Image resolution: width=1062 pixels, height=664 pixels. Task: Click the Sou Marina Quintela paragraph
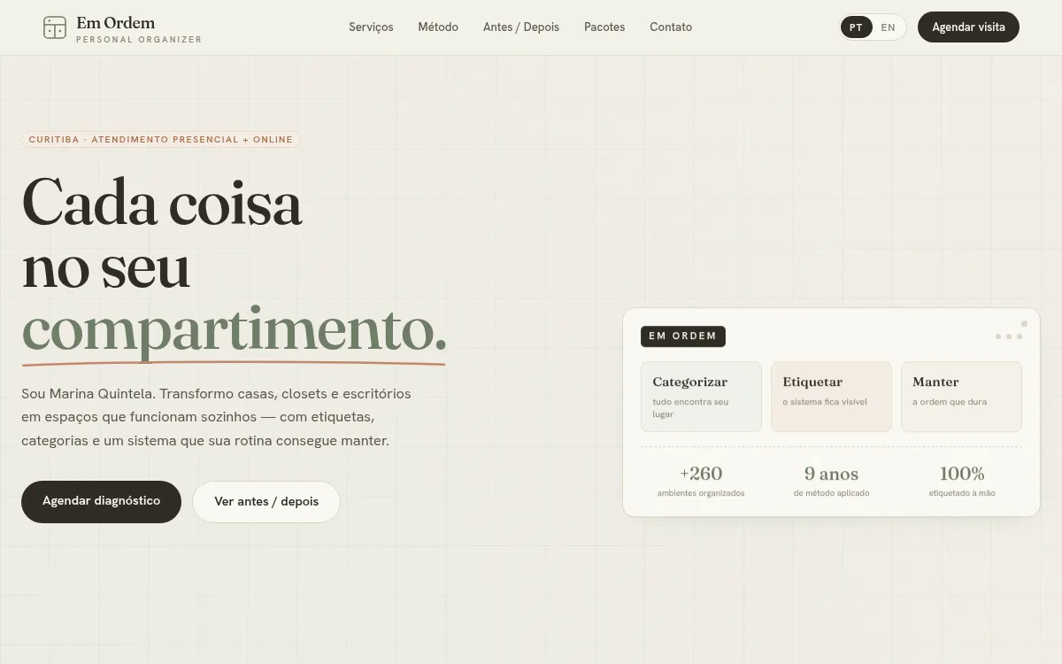216,417
